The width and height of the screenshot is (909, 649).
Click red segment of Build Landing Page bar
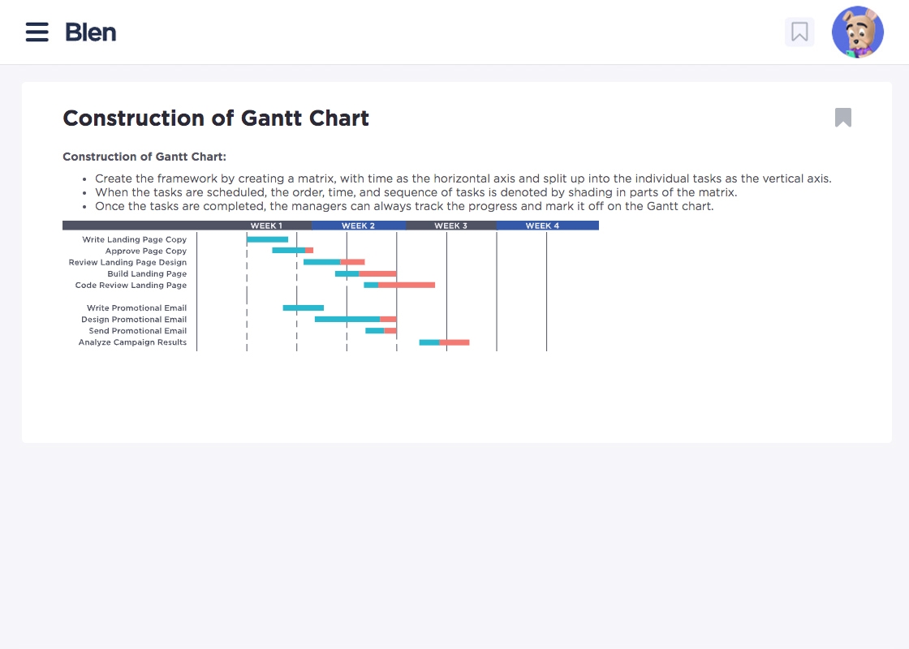[377, 274]
